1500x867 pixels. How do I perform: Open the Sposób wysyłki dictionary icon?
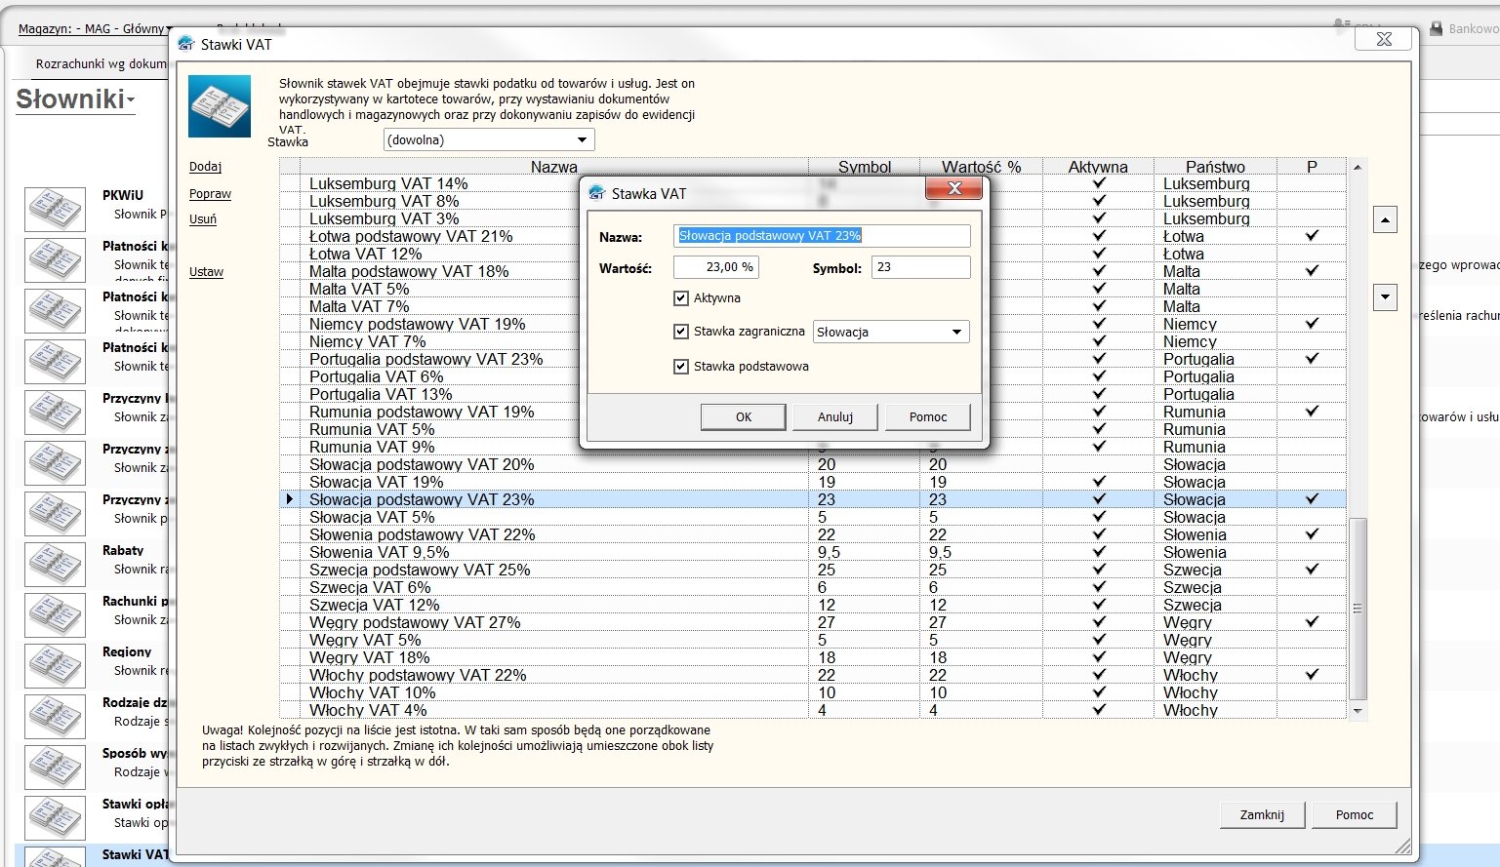[x=55, y=767]
